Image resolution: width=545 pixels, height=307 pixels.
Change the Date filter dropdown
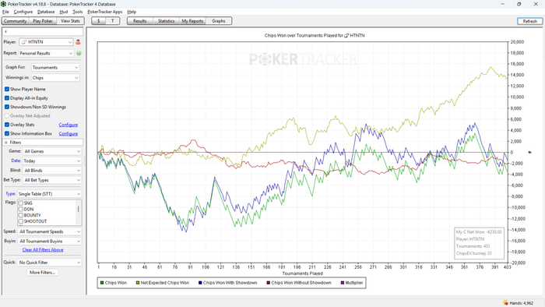(x=52, y=161)
